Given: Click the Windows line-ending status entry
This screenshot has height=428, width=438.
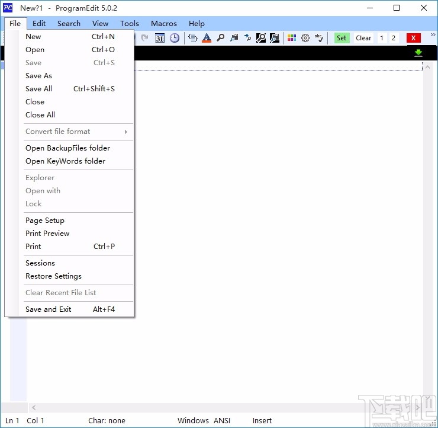Looking at the screenshot, I should pos(193,421).
